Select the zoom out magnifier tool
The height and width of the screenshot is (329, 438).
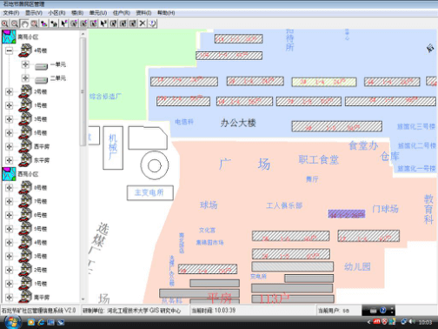(15, 23)
